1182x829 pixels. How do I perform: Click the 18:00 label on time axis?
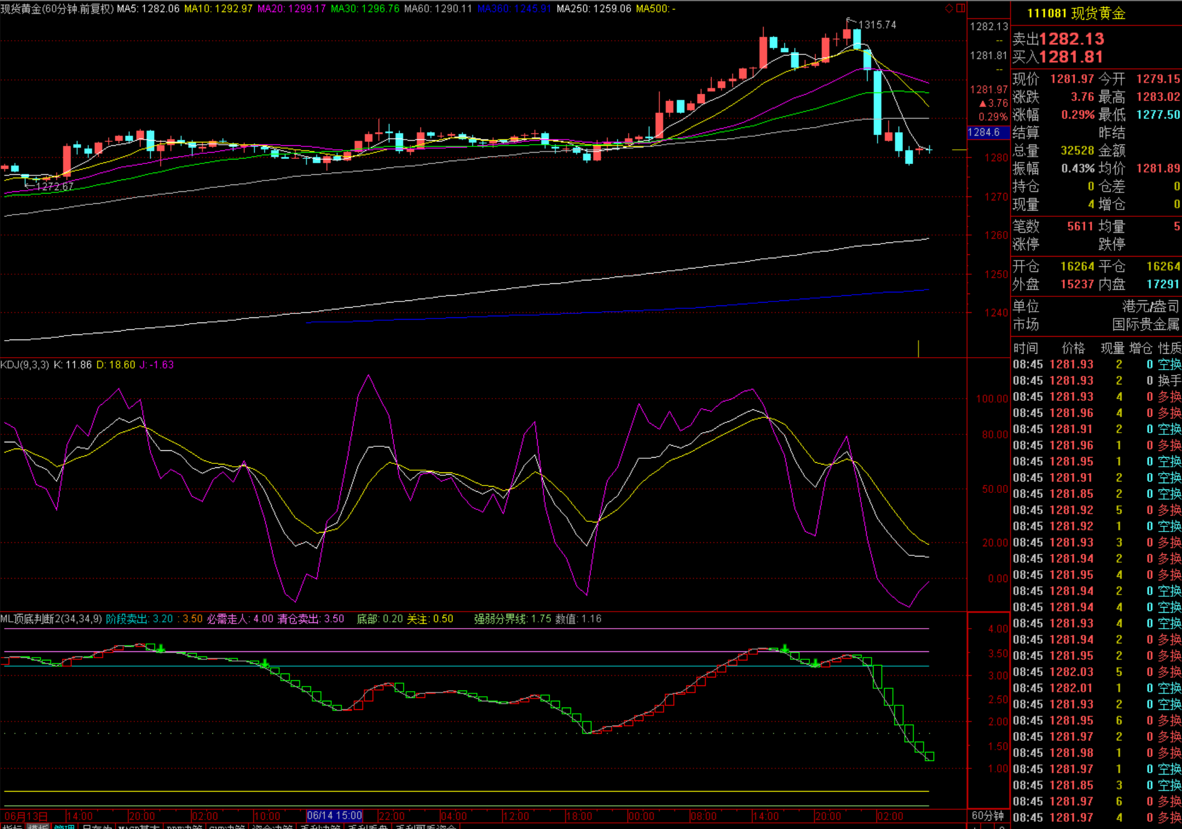point(579,817)
